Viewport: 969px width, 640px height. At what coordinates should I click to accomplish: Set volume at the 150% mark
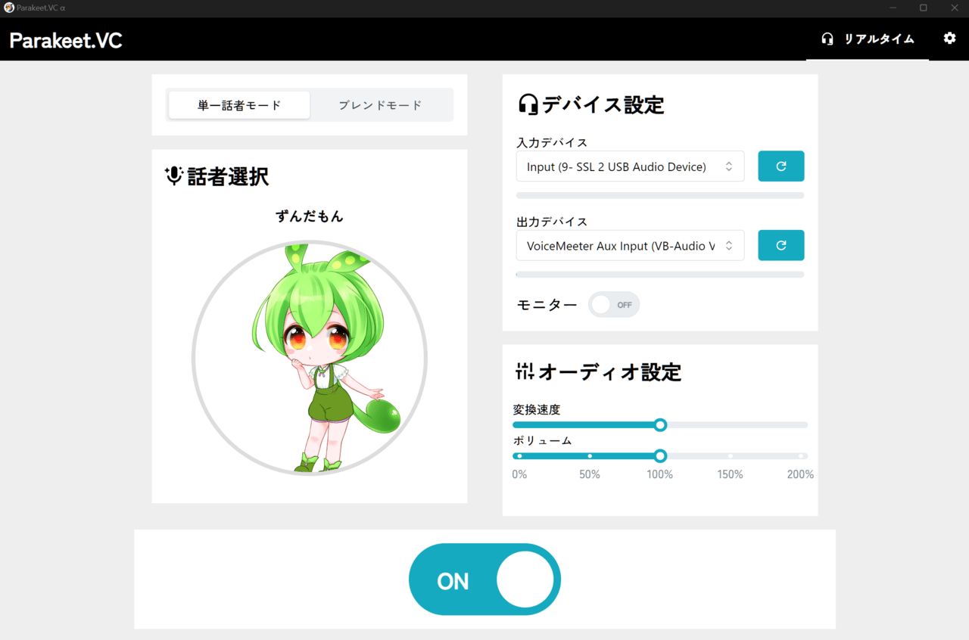(x=731, y=455)
